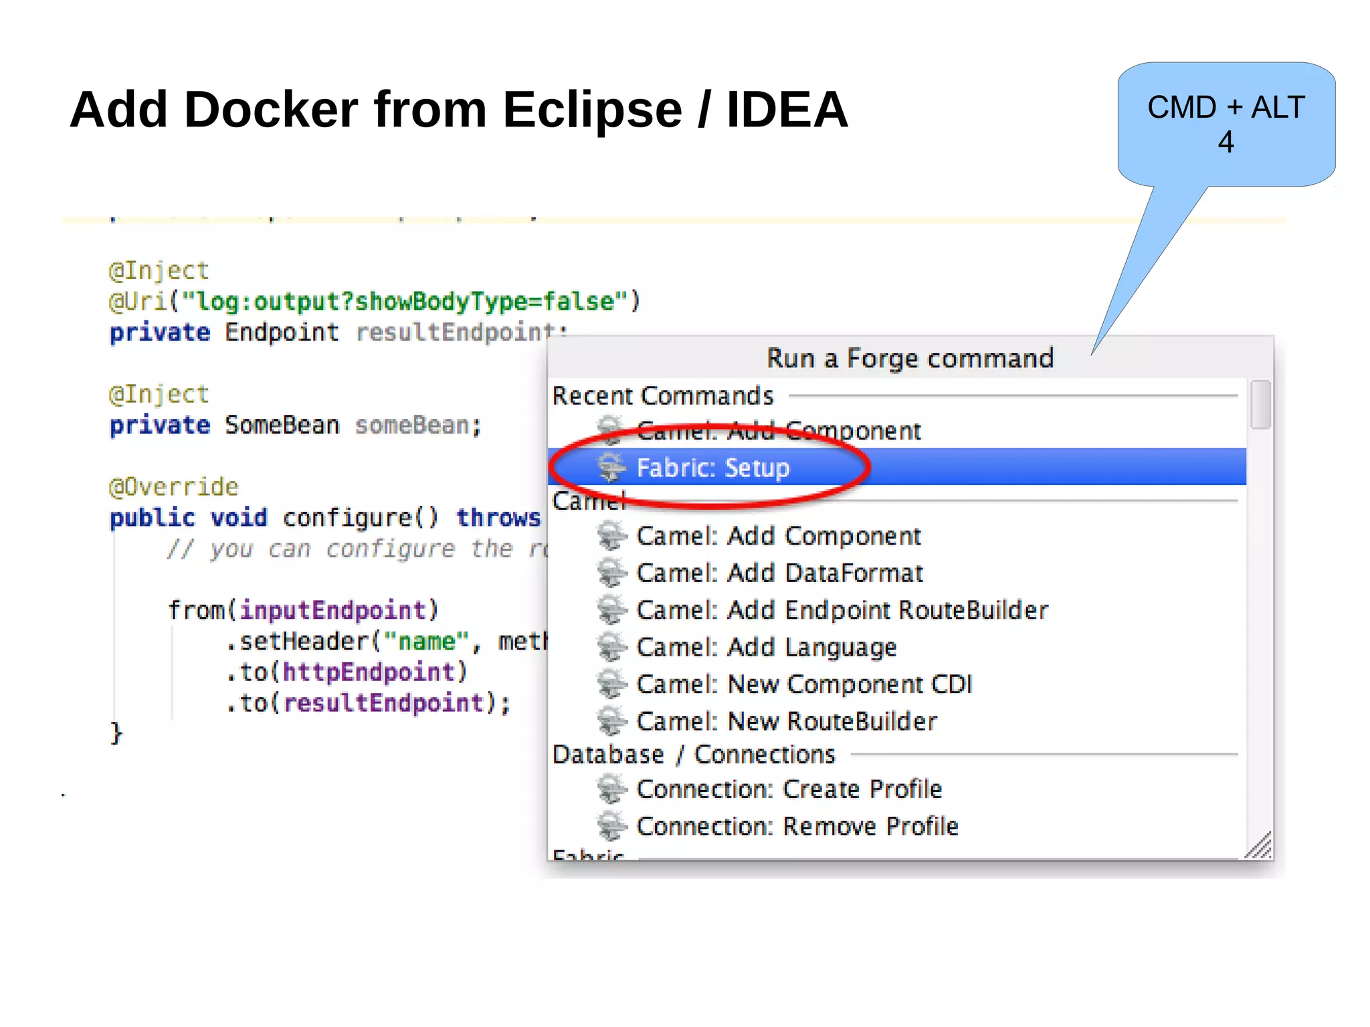Click icon beside Camel: New Component CDI
The image size is (1370, 1027).
click(611, 684)
